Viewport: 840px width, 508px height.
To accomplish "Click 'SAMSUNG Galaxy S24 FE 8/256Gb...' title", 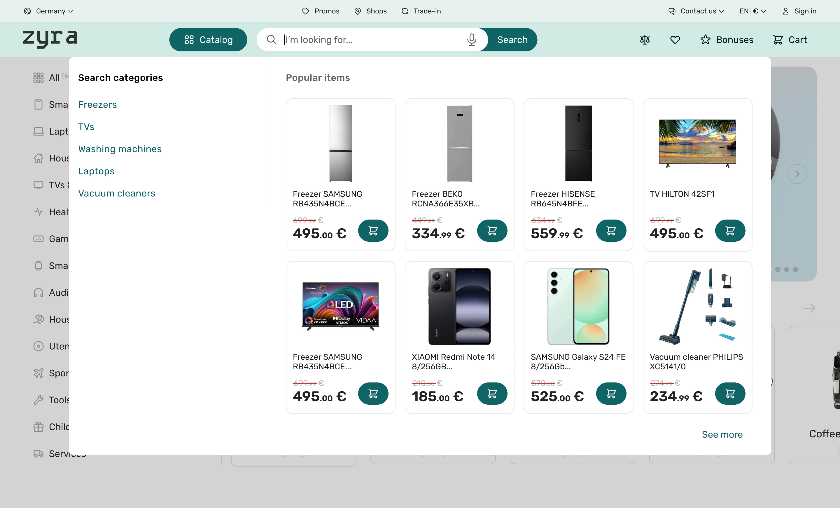I will pos(578,361).
